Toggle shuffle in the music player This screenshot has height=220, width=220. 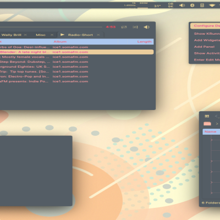[x=135, y=27]
